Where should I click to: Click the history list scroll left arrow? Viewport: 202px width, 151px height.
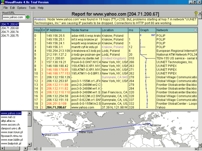click(x=2, y=148)
